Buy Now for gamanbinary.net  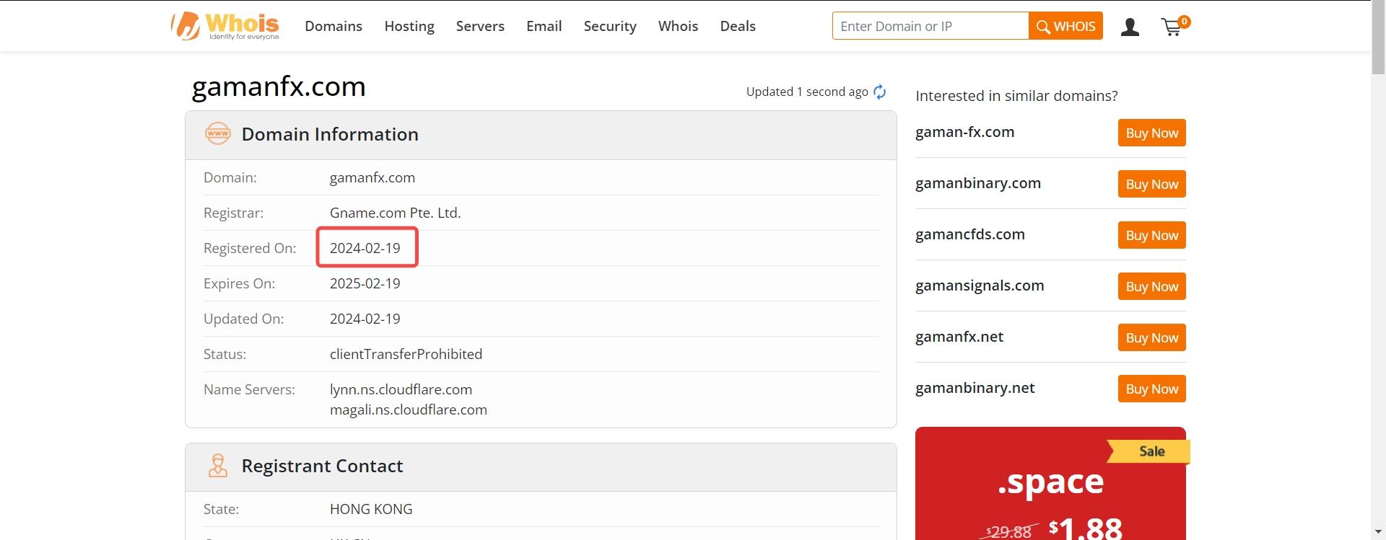1151,389
